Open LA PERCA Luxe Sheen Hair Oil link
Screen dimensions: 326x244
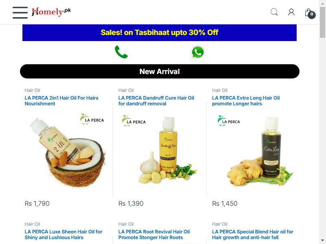[64, 235]
